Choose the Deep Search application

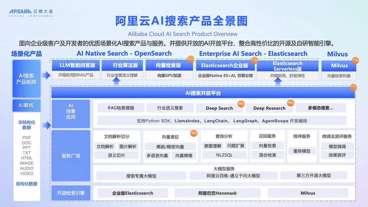point(219,108)
